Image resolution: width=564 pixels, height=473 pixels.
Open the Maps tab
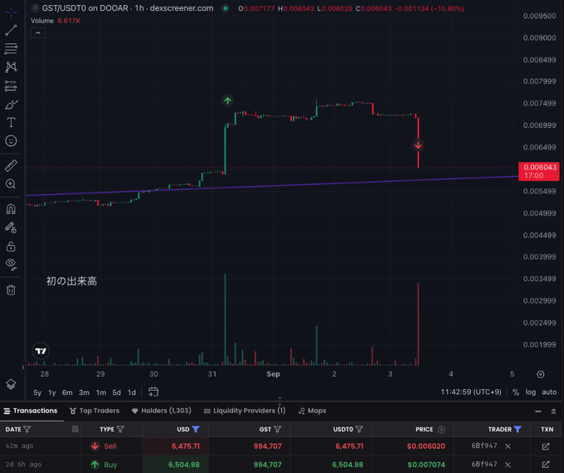coord(312,411)
